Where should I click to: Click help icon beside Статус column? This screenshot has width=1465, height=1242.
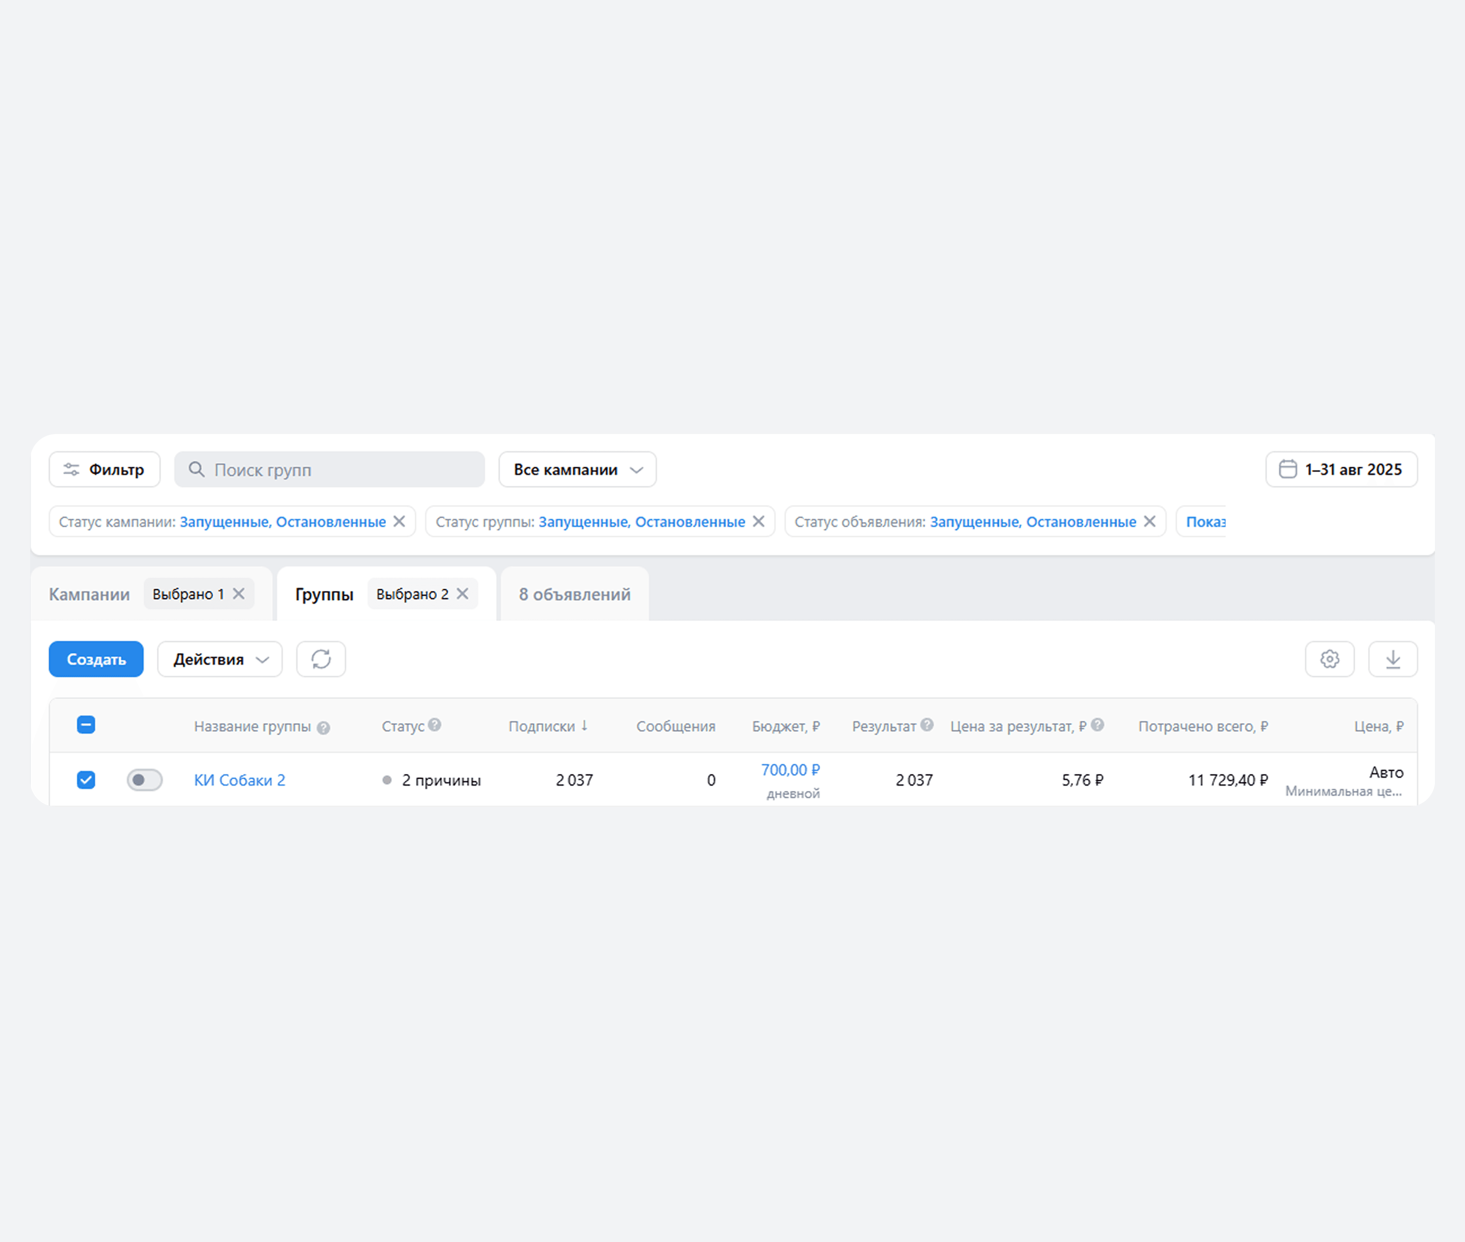pyautogui.click(x=435, y=724)
